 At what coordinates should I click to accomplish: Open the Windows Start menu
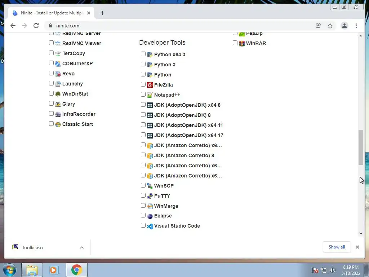[x=9, y=270]
